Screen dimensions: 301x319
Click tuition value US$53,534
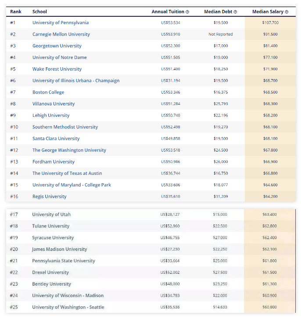(171, 22)
